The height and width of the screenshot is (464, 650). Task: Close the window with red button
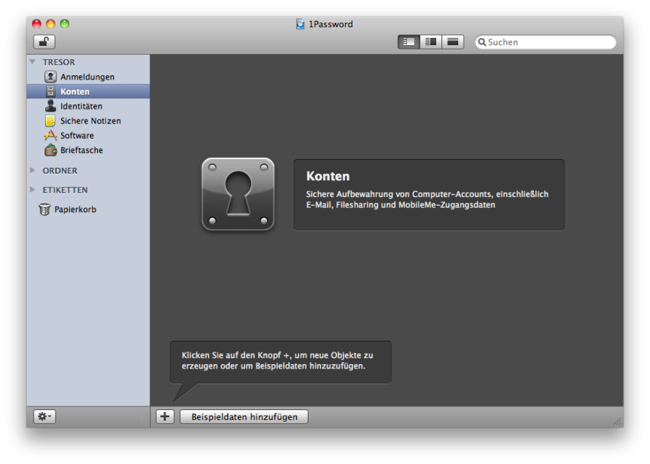(37, 23)
